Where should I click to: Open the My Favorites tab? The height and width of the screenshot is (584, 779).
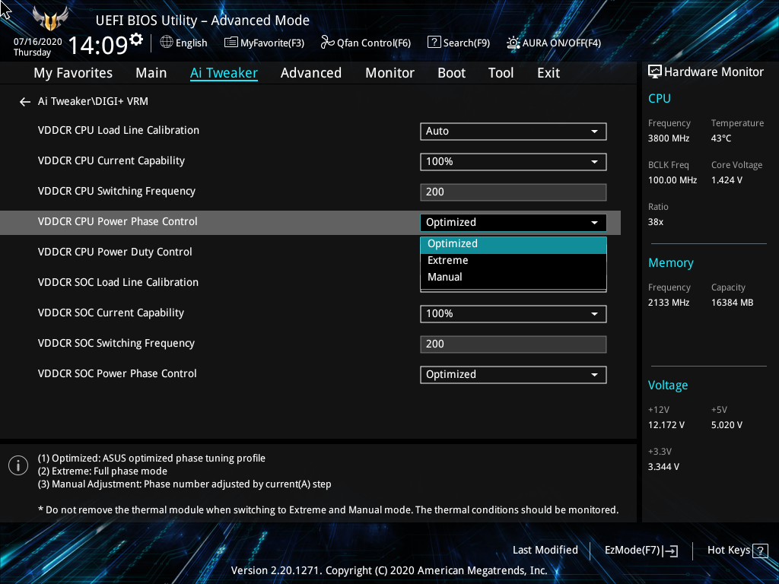coord(73,73)
